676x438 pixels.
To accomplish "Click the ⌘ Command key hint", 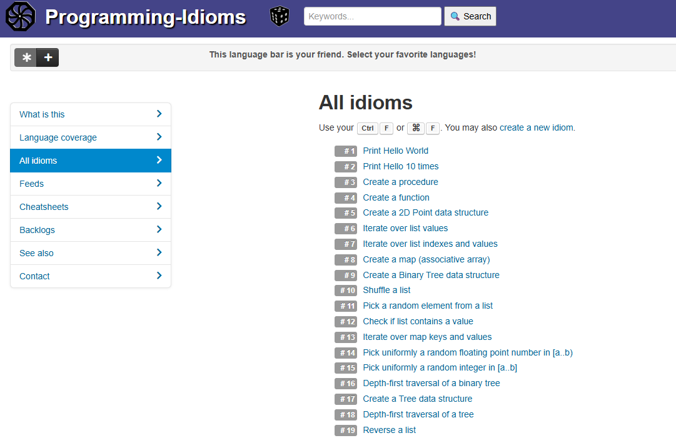I will [416, 128].
